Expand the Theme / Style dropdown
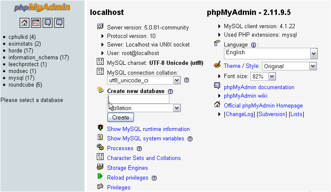This screenshot has height=192, width=331. (289, 66)
